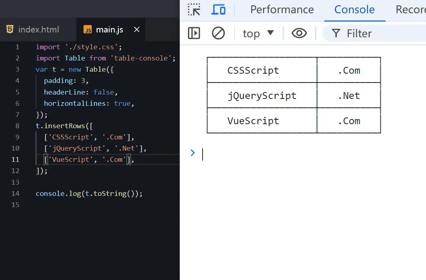Switch to the Performance tab
The height and width of the screenshot is (280, 426).
tap(282, 10)
